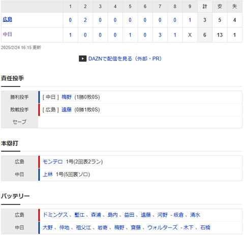Click 1号(2回表2ラン) home run detail
The height and width of the screenshot is (235, 244).
[x=84, y=162]
